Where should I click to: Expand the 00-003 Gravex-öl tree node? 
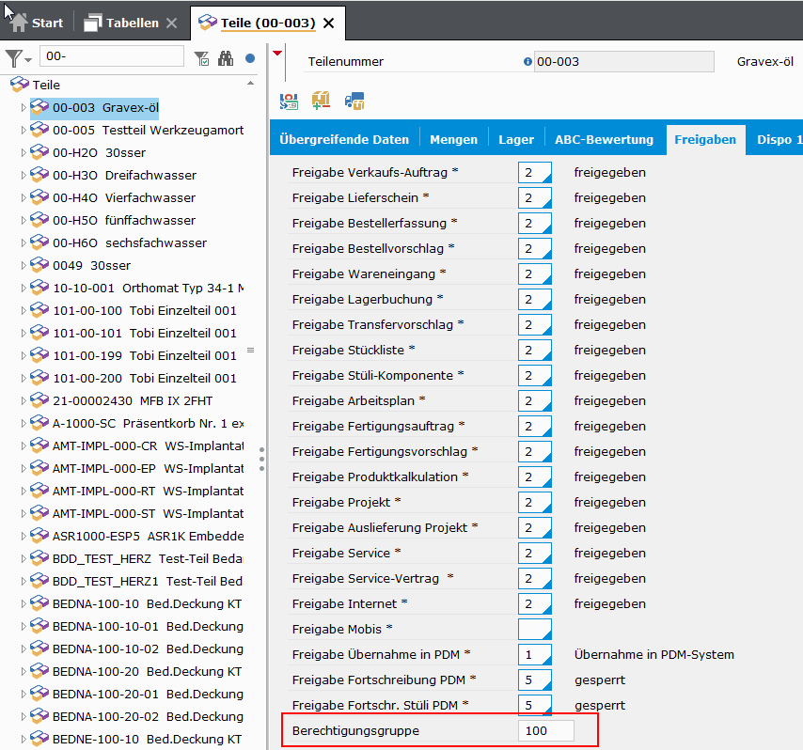click(24, 107)
